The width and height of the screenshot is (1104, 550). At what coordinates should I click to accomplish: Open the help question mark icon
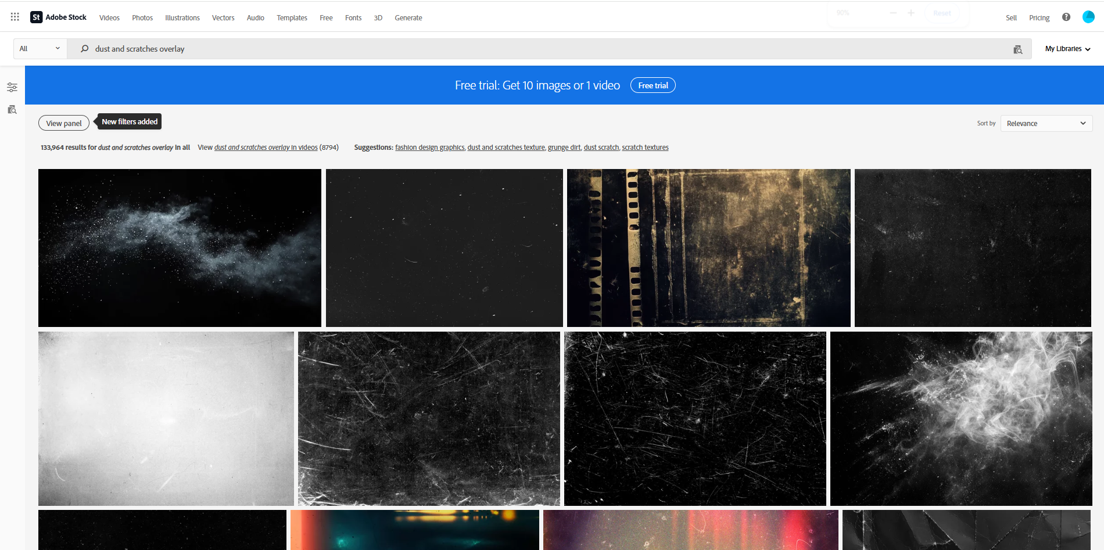(x=1066, y=17)
